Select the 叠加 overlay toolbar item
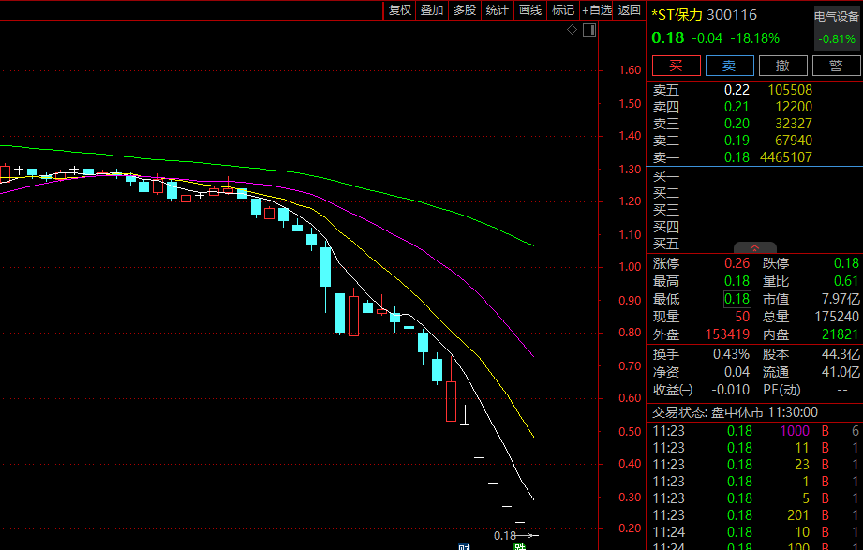Viewport: 863px width, 550px height. coord(432,10)
